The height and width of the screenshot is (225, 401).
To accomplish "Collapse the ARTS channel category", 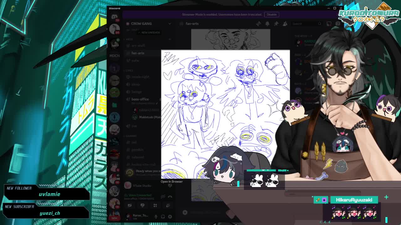I will (129, 39).
